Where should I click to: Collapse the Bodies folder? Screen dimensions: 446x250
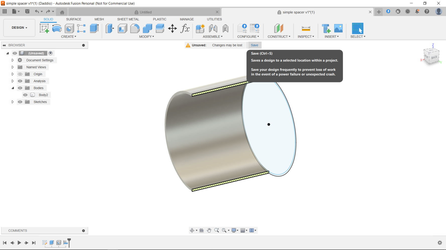click(x=13, y=88)
